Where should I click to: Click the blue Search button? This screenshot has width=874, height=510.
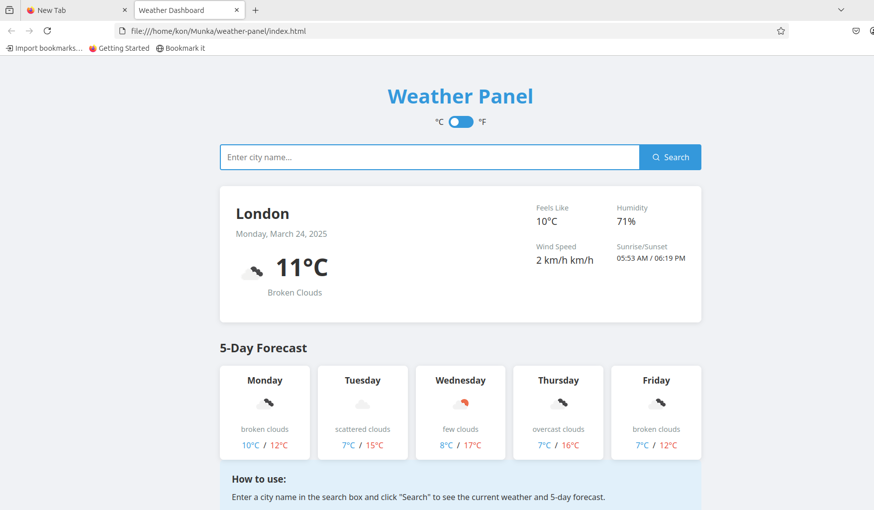[x=670, y=157]
